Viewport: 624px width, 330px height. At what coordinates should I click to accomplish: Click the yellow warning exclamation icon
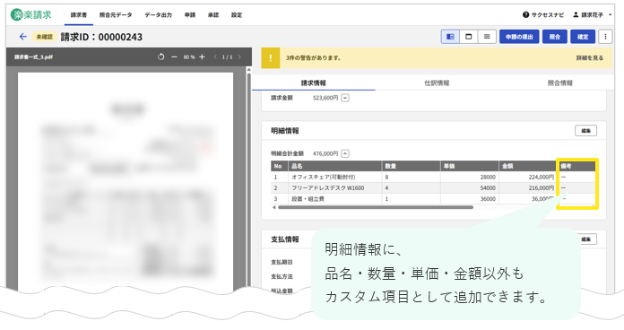tap(271, 58)
